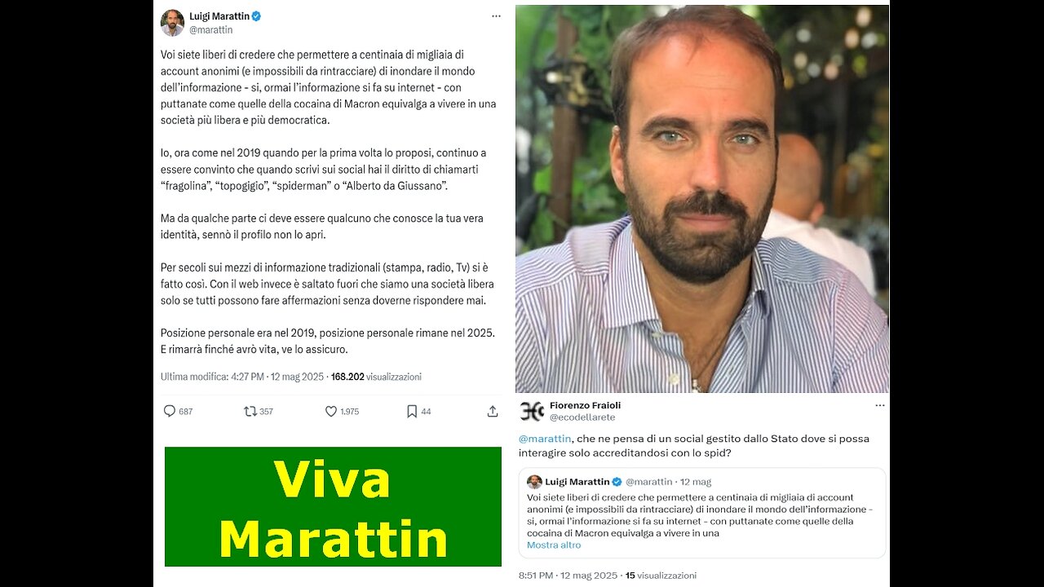
Task: Open Luigi Marattin's profile avatar at top
Action: point(172,23)
